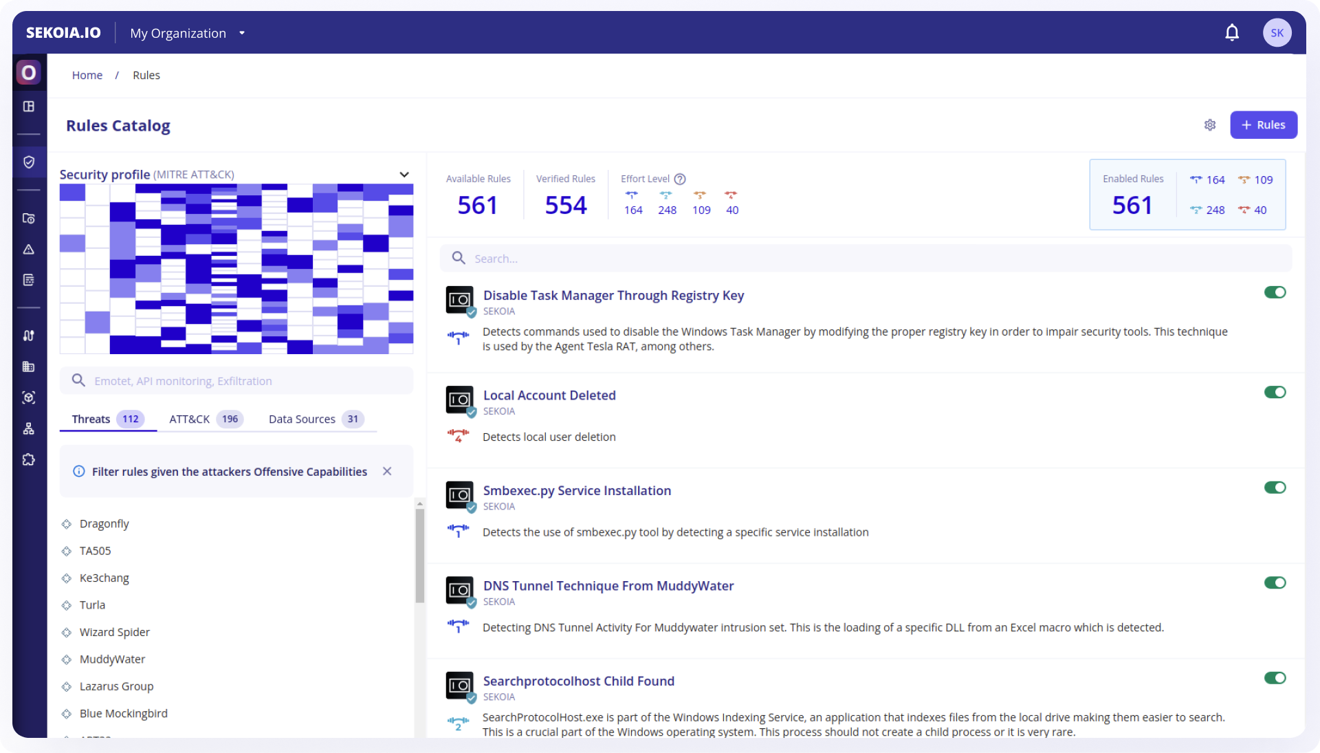Click the purple O app icon in sidebar
Viewport: 1320px width, 753px height.
(x=28, y=72)
